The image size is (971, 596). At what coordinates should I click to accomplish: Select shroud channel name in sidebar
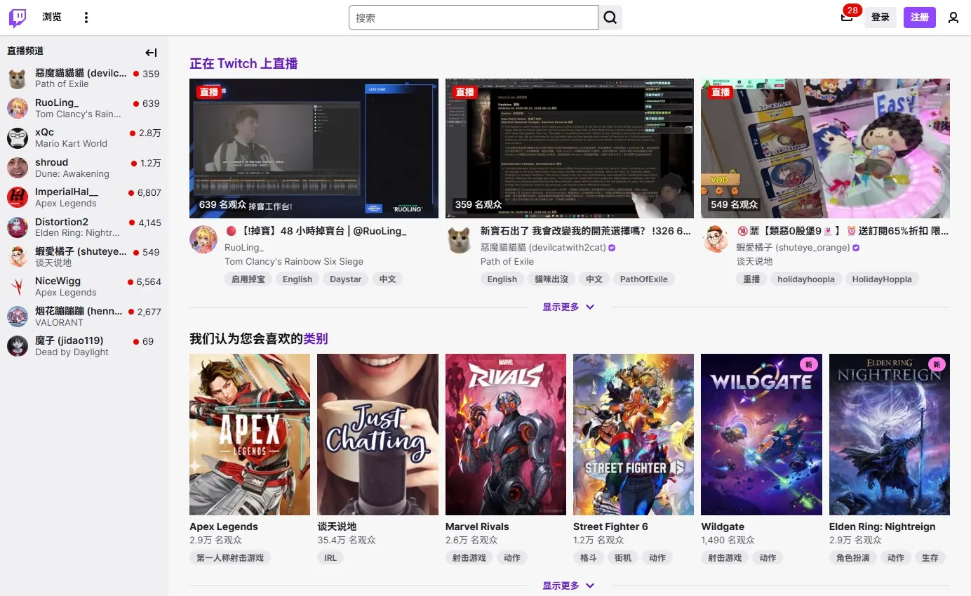coord(52,162)
